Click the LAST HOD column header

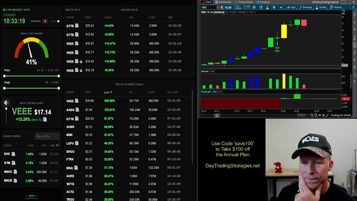click(172, 92)
